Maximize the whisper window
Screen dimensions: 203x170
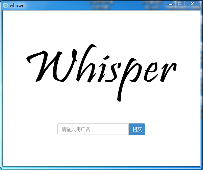click(180, 4)
